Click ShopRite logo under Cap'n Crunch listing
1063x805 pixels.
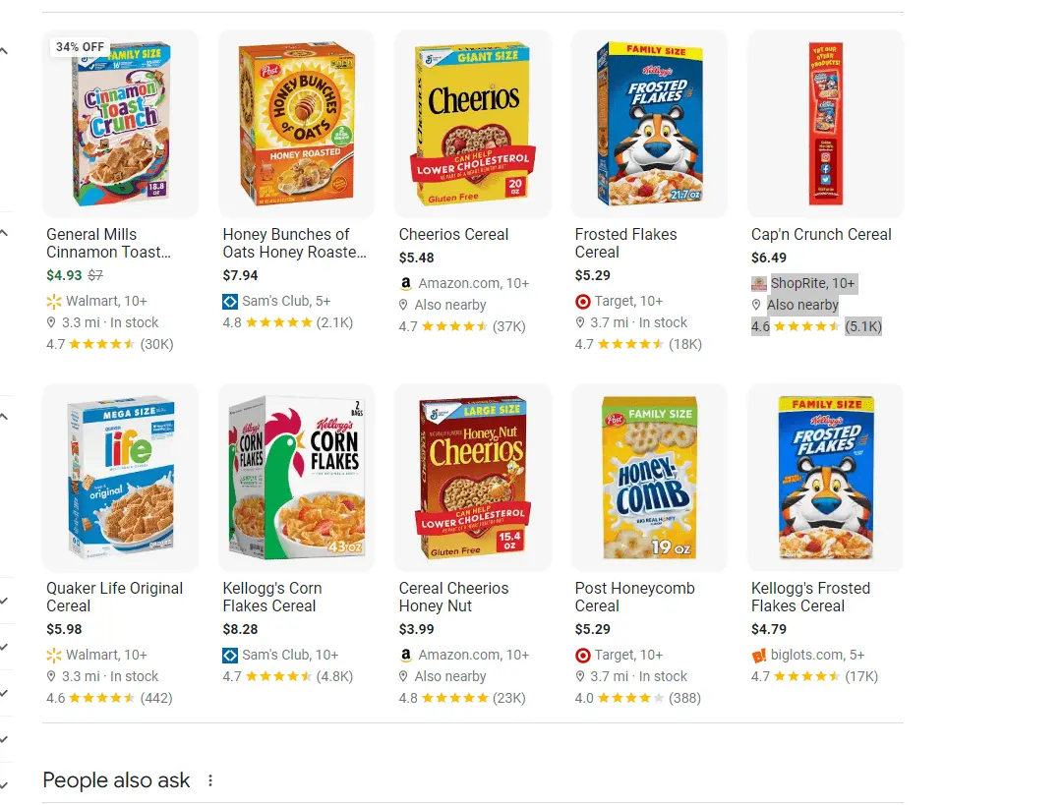(x=758, y=283)
